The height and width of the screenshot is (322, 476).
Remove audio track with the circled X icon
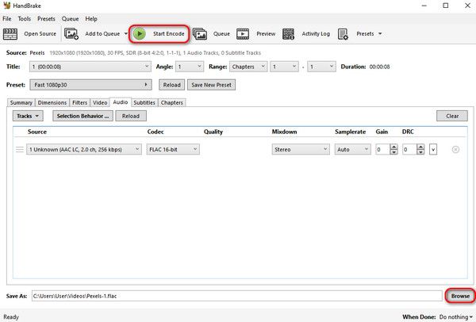455,149
